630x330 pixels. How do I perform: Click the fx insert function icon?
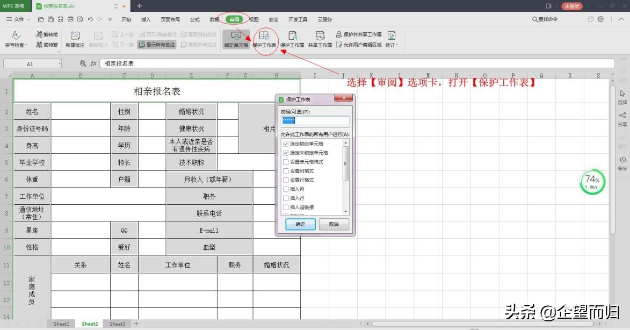click(x=93, y=63)
